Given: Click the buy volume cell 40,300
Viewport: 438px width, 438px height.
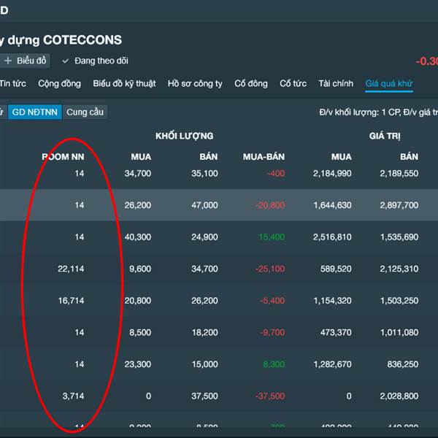Looking at the screenshot, I should [x=138, y=237].
